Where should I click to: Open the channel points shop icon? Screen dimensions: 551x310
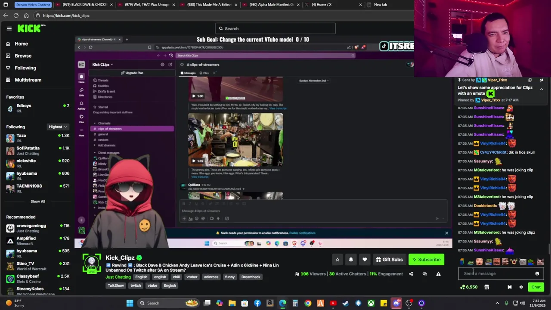click(486, 287)
